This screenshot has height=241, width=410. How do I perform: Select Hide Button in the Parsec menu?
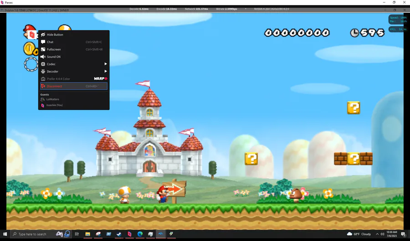[x=74, y=35]
